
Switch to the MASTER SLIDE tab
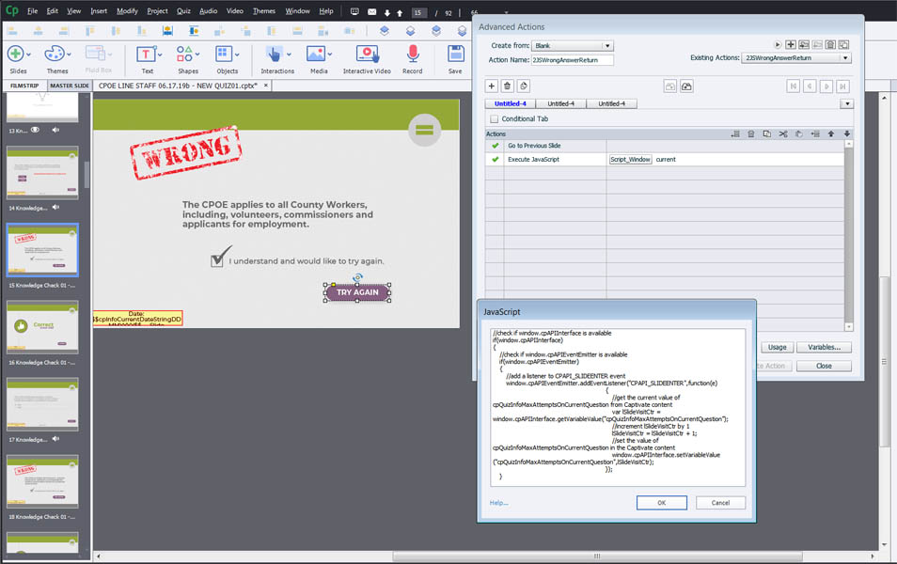[x=69, y=86]
